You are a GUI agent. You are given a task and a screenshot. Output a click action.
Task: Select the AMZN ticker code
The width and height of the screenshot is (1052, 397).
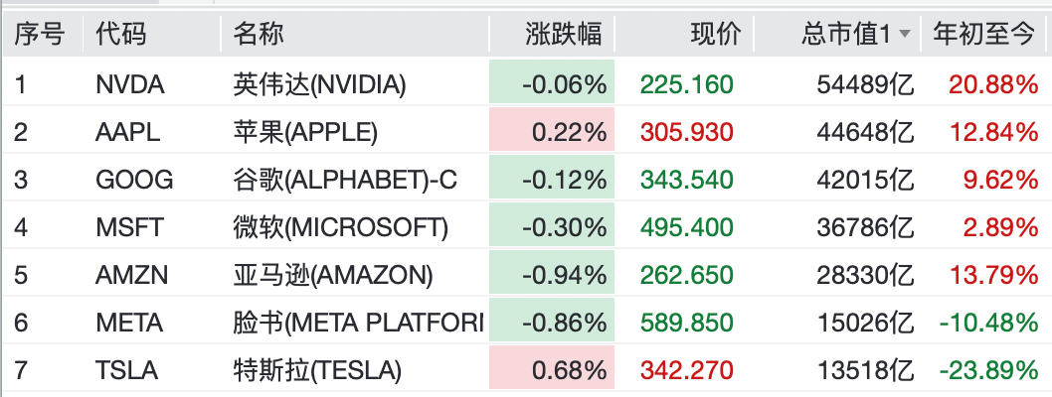[x=131, y=275]
